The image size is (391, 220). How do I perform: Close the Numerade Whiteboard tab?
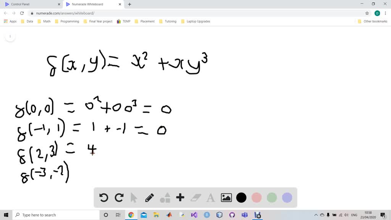click(120, 4)
